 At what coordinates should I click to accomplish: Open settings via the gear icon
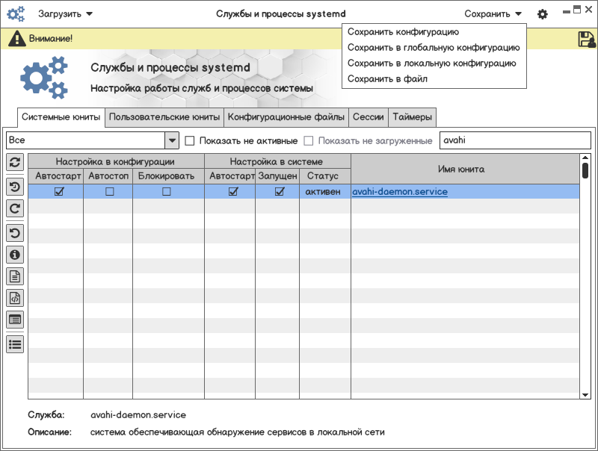click(x=543, y=14)
